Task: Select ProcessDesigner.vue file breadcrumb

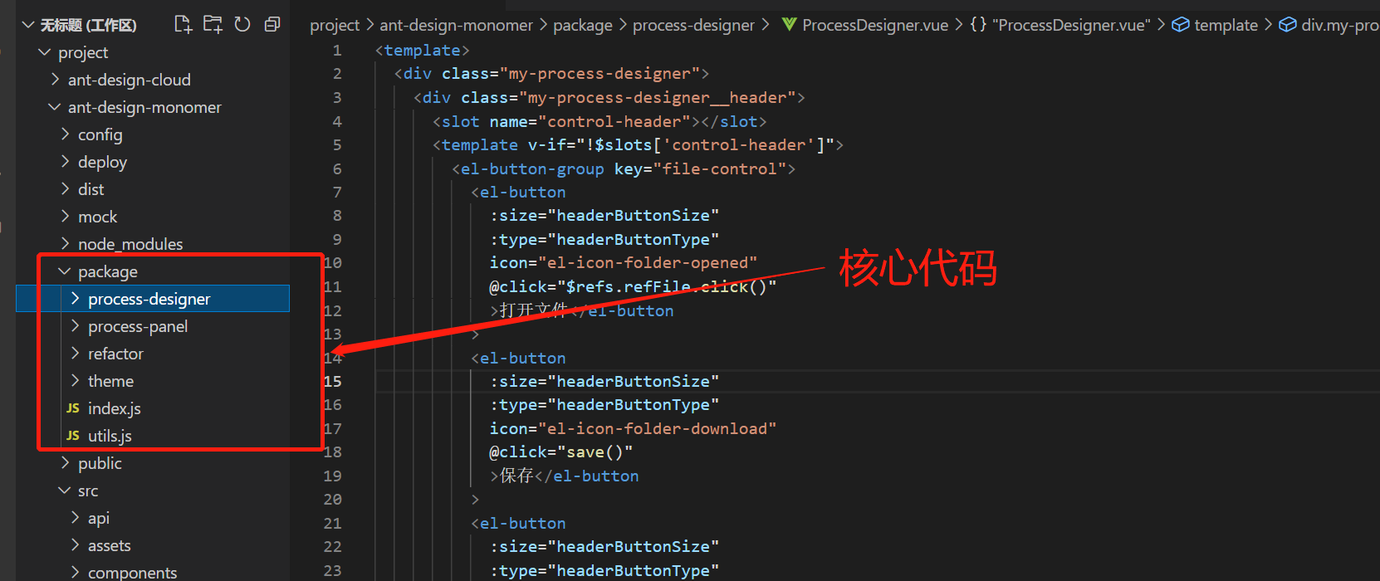Action: click(x=875, y=26)
